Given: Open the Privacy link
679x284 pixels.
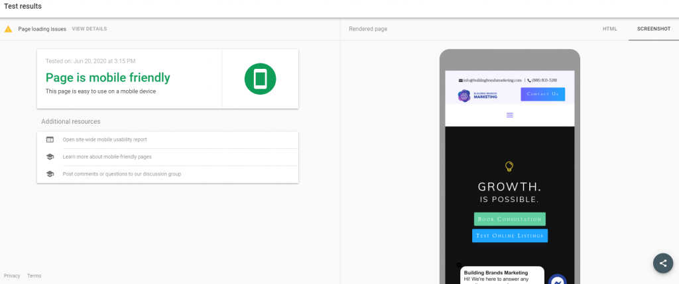Looking at the screenshot, I should click(x=12, y=276).
